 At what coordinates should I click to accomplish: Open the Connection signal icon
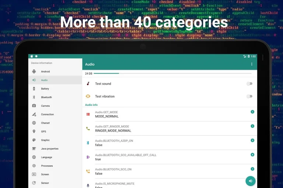pos(34,114)
